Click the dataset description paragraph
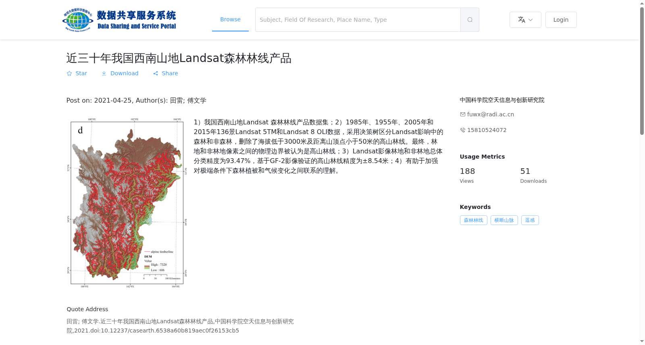Viewport: 645px width, 345px height. pos(318,146)
